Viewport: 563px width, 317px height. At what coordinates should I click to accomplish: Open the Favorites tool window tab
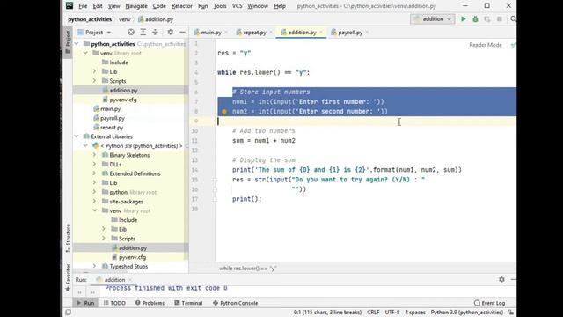68,277
